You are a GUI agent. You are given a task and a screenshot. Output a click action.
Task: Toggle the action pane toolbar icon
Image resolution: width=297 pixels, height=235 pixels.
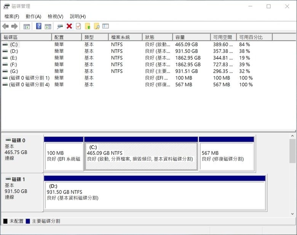48,27
